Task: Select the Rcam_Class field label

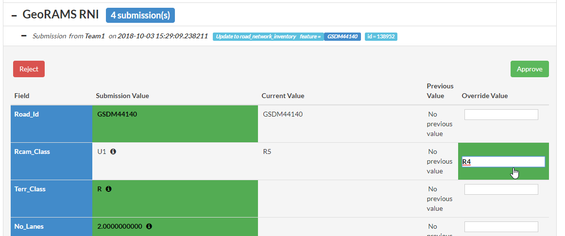Action: tap(32, 152)
